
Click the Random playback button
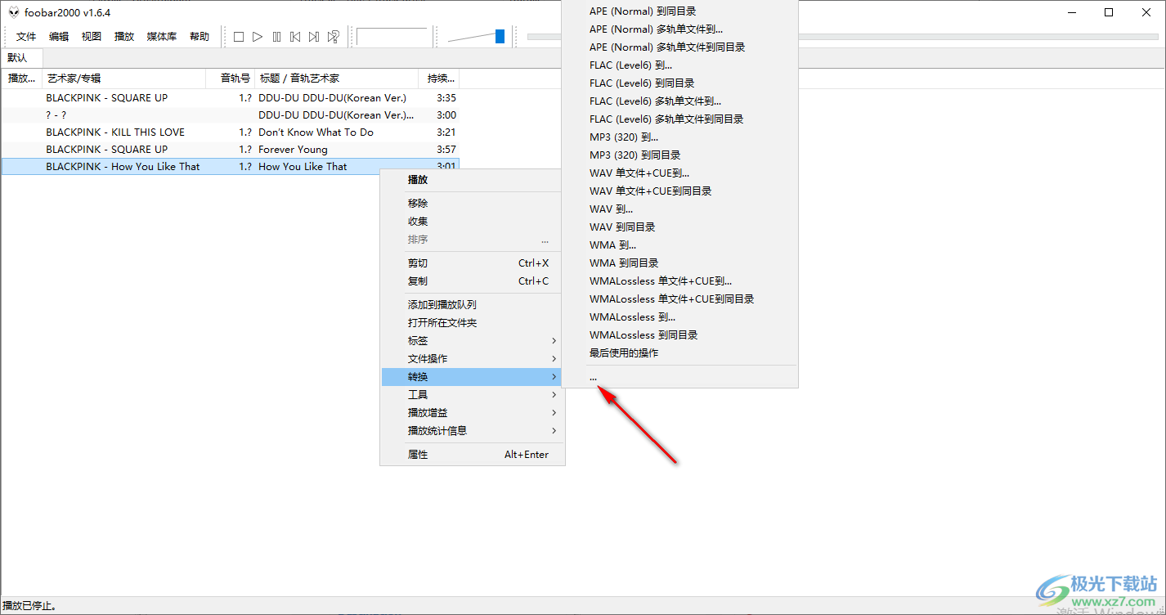tap(334, 37)
